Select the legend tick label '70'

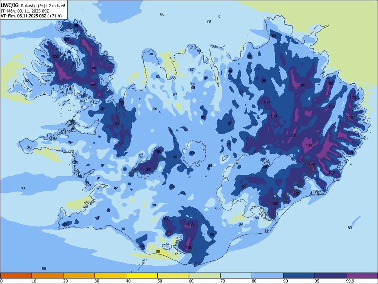tap(223, 281)
